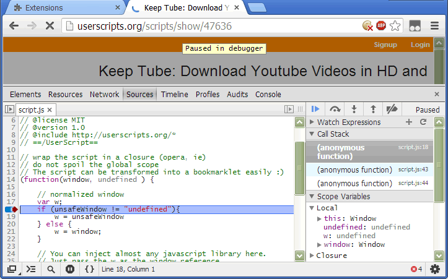
Task: Close the DevTools panel
Action: [437, 94]
